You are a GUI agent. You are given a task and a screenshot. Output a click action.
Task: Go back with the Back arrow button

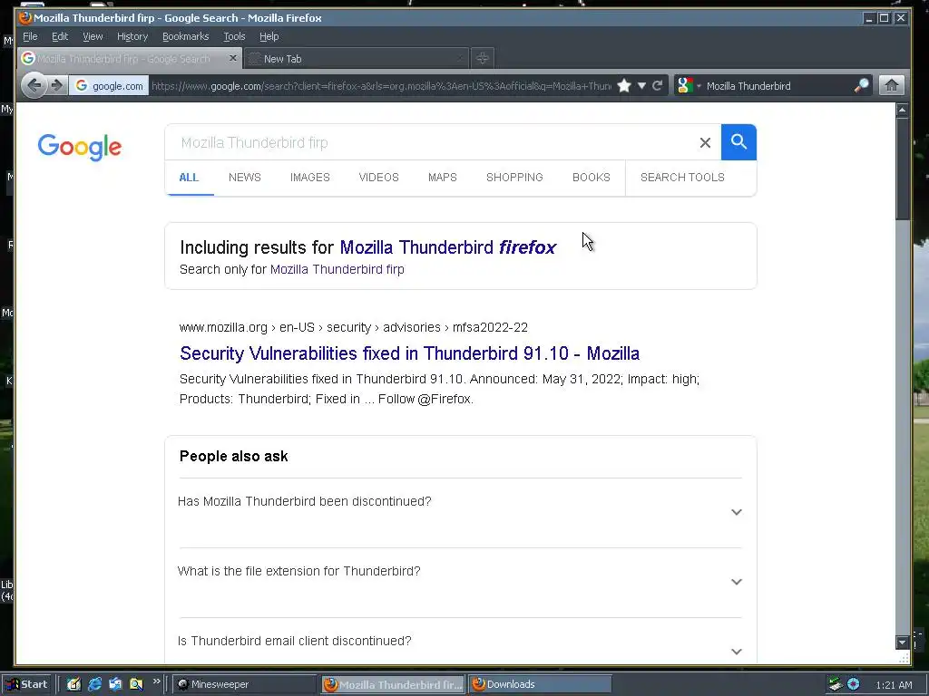[34, 86]
